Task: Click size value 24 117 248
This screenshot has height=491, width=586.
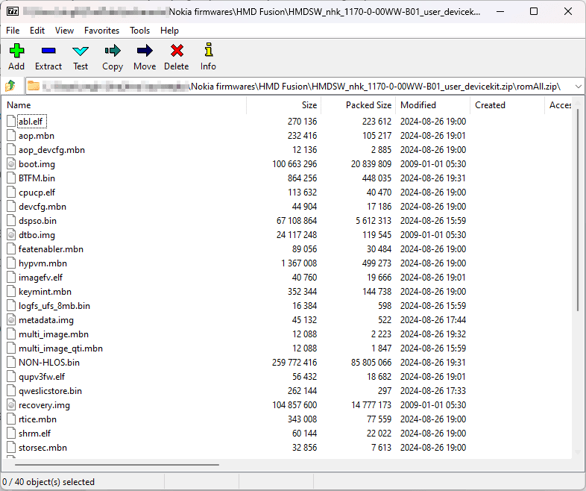Action: (x=297, y=235)
